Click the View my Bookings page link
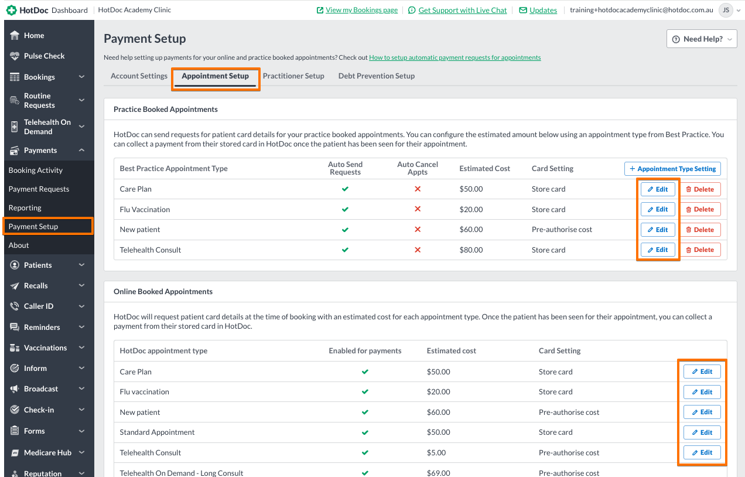 (361, 10)
